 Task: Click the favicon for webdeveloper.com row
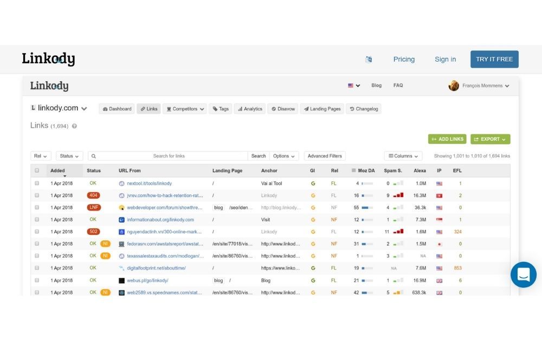click(x=121, y=208)
